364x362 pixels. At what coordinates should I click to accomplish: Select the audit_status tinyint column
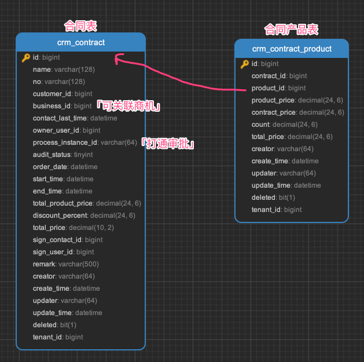[x=62, y=155]
